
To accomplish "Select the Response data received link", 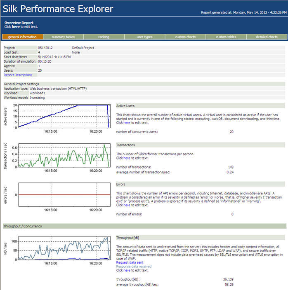I will pyautogui.click(x=134, y=266).
